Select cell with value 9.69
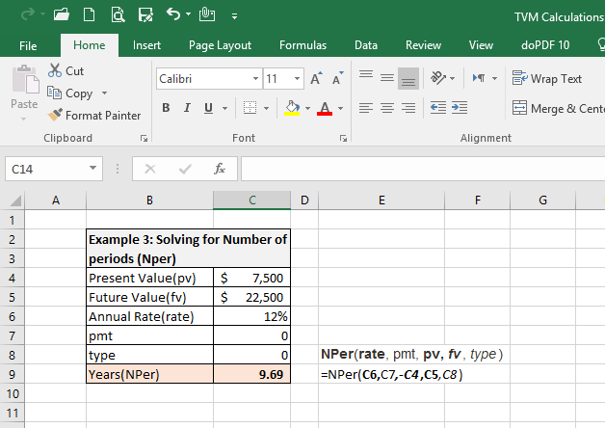The image size is (605, 428). (x=252, y=374)
